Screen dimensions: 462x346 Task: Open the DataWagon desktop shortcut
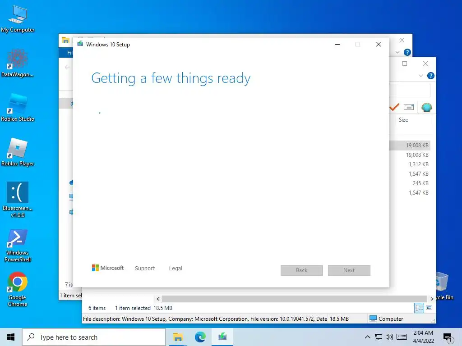[x=18, y=63]
